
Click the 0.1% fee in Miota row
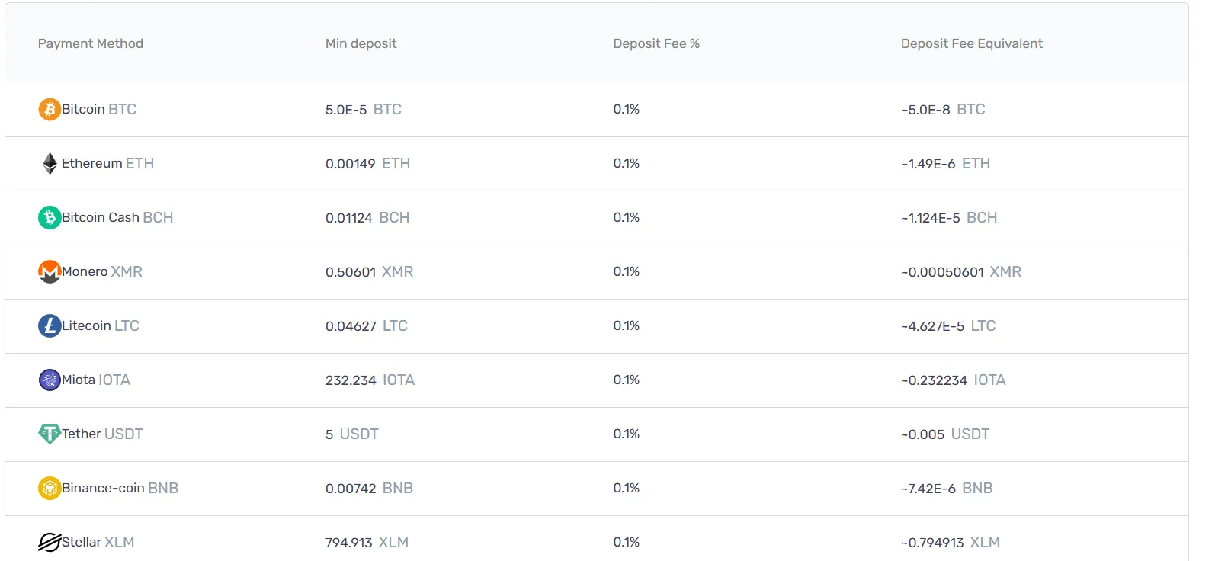[627, 380]
